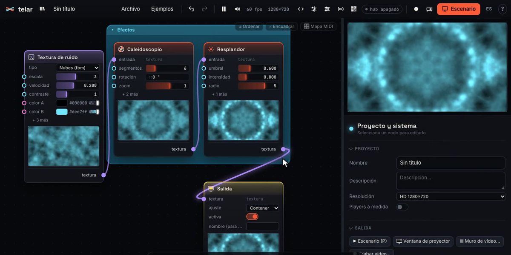Click the sparkle effects toolbar icon

coord(314,9)
